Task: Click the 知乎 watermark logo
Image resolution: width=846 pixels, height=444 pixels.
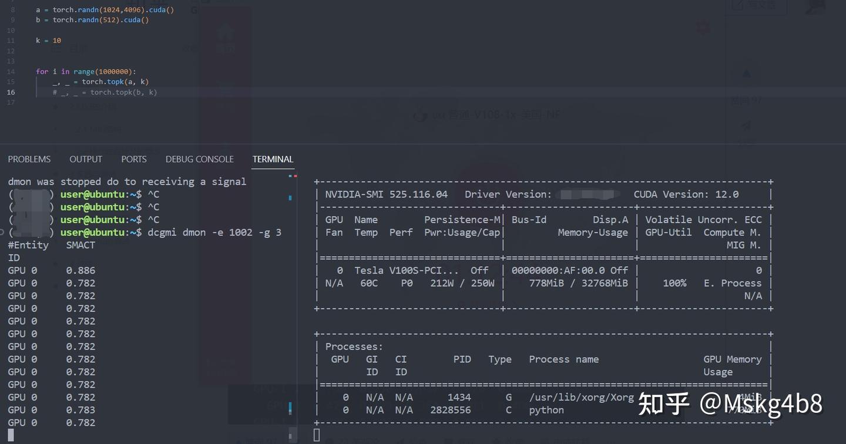Action: pyautogui.click(x=664, y=403)
